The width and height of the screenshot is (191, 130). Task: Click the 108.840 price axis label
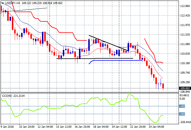[x=185, y=92]
